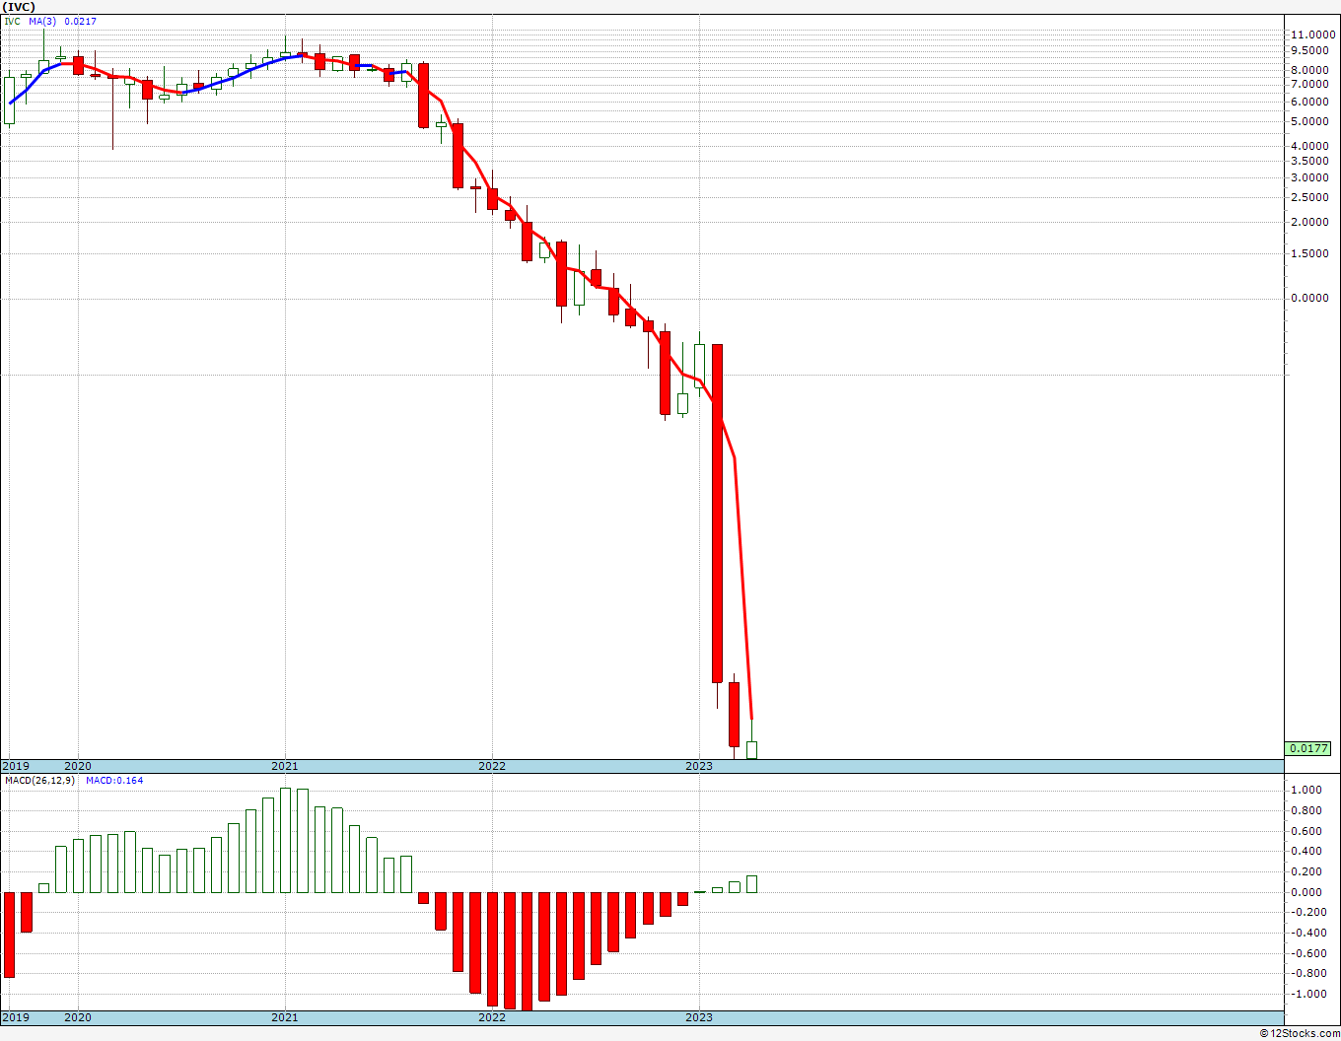Click the 0.600 MACD axis label
The image size is (1341, 1041).
click(1306, 831)
